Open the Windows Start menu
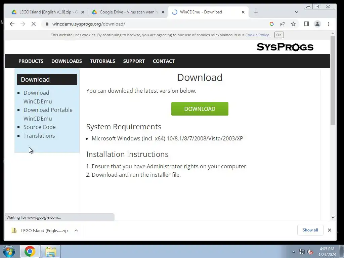344x258 pixels. pyautogui.click(x=9, y=251)
